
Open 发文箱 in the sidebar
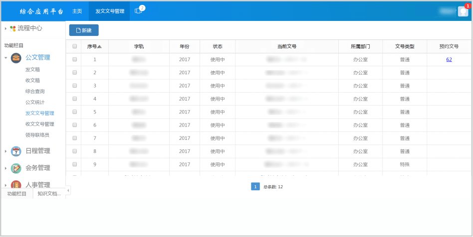pos(32,70)
